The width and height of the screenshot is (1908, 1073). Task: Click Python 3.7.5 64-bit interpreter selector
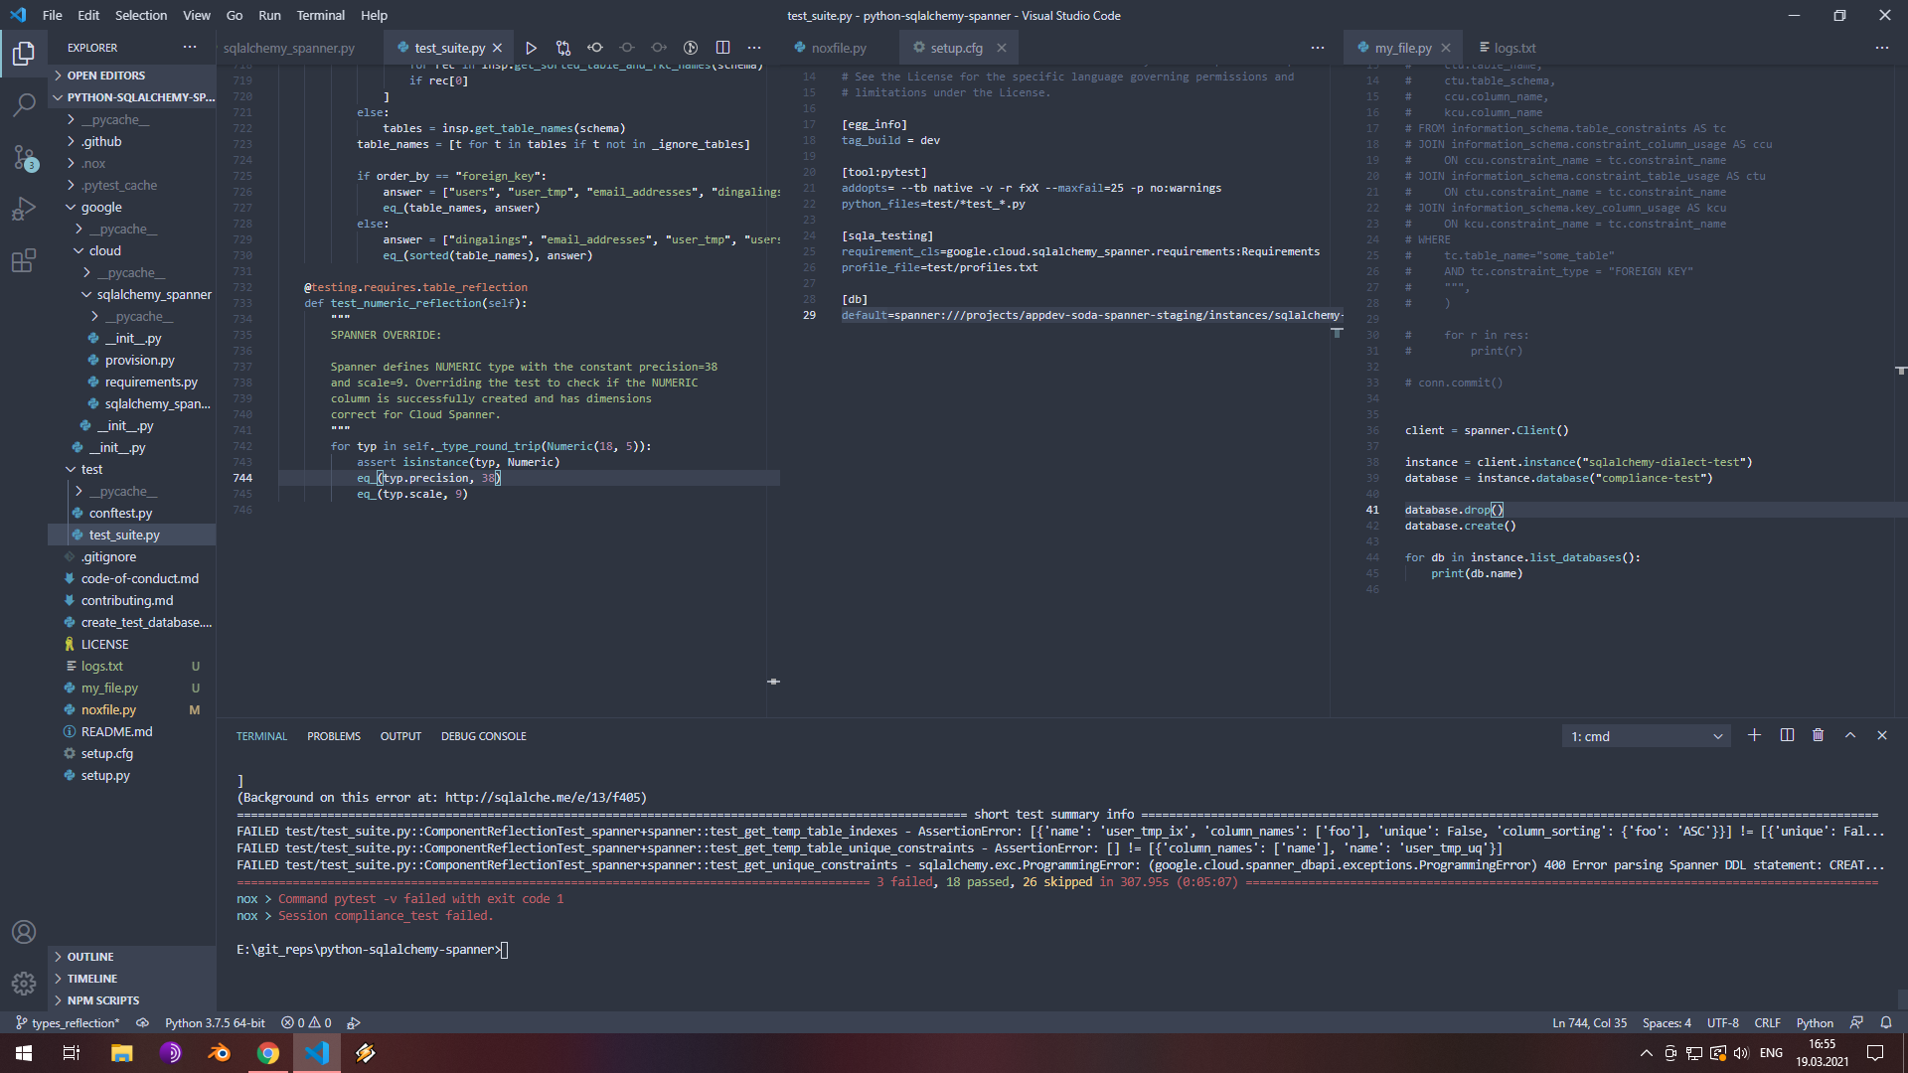215,1022
